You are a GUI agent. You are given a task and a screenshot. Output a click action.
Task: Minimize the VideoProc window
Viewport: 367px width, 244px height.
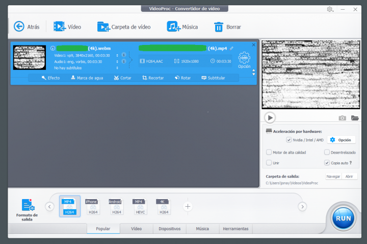pos(343,9)
